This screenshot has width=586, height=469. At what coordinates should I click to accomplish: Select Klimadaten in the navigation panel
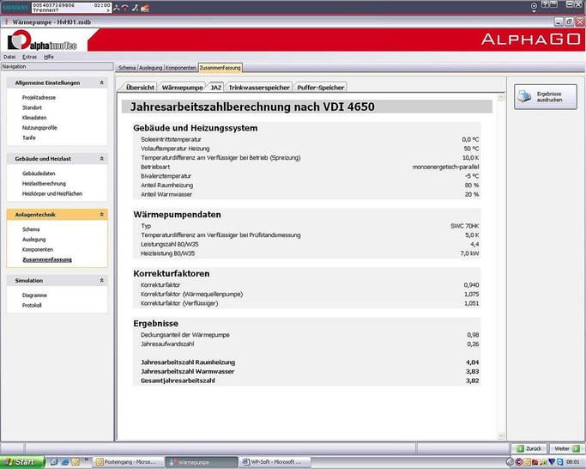(34, 118)
